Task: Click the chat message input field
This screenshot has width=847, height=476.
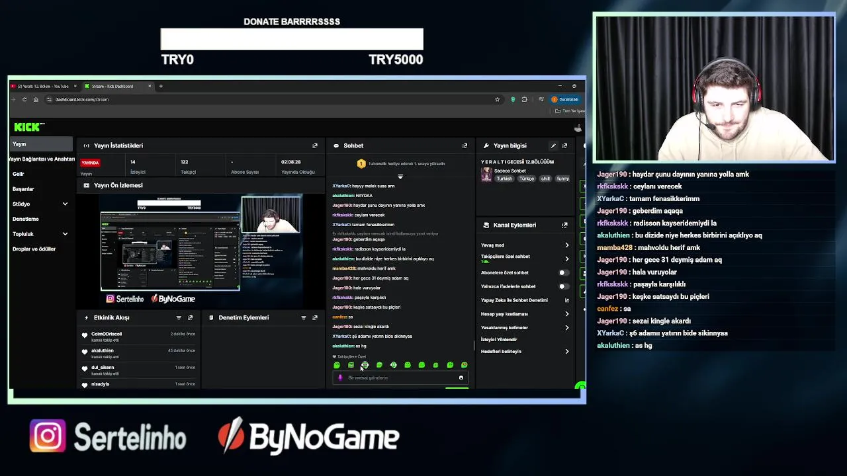Action: pyautogui.click(x=400, y=377)
